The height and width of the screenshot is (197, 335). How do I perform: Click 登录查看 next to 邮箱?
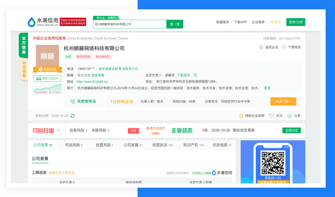(98, 75)
